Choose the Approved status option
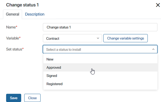This screenshot has height=102, width=161. tap(100, 67)
